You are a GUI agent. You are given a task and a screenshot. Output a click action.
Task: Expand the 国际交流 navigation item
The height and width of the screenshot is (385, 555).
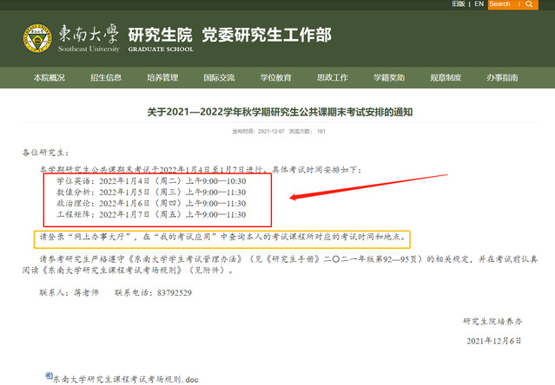219,78
